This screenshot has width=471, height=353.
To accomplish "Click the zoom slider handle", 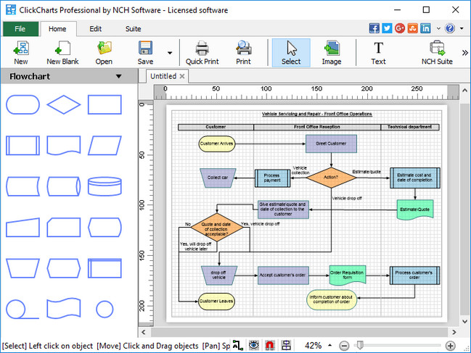I will [359, 346].
